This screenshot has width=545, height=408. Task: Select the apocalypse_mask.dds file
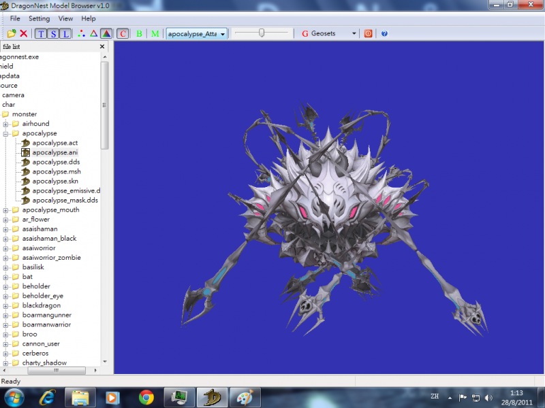pyautogui.click(x=65, y=201)
